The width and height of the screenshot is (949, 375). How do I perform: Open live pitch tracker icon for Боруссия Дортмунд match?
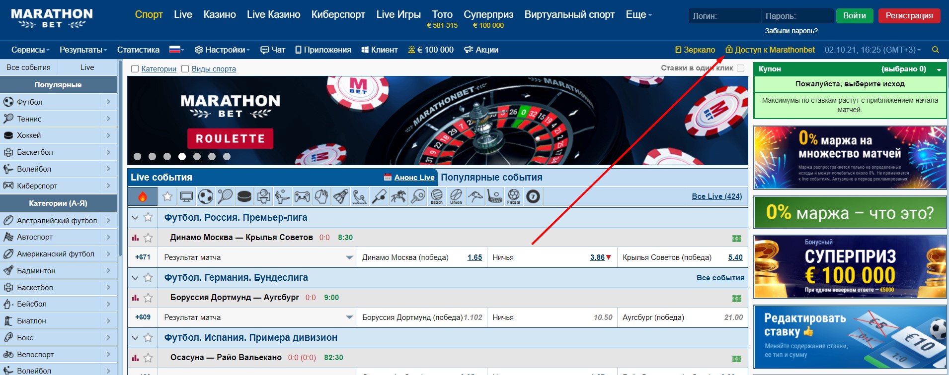coord(737,298)
